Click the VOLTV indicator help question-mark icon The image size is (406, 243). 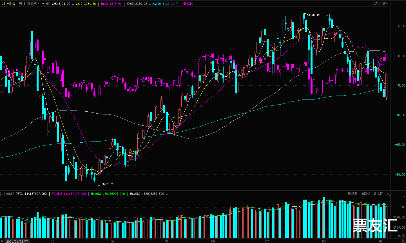(x=2, y=194)
